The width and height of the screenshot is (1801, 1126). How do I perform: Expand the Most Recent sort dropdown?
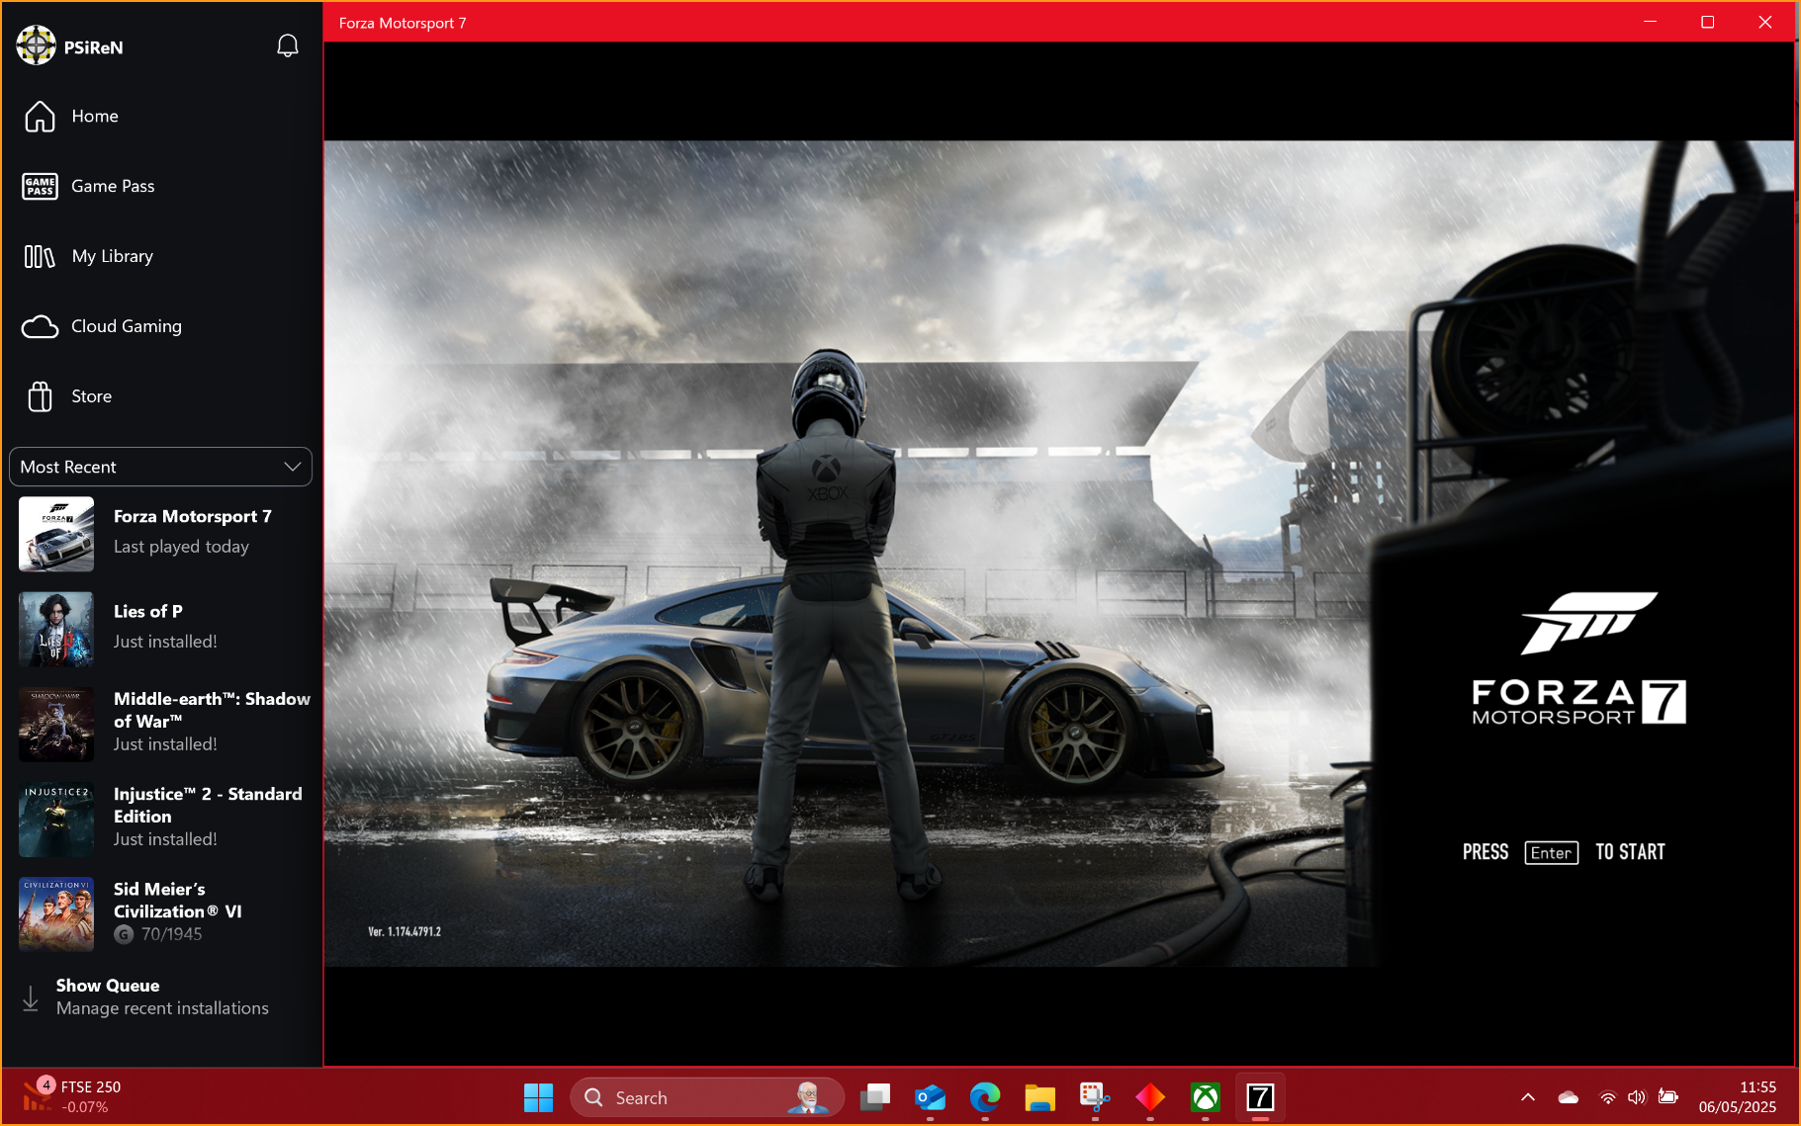point(160,467)
